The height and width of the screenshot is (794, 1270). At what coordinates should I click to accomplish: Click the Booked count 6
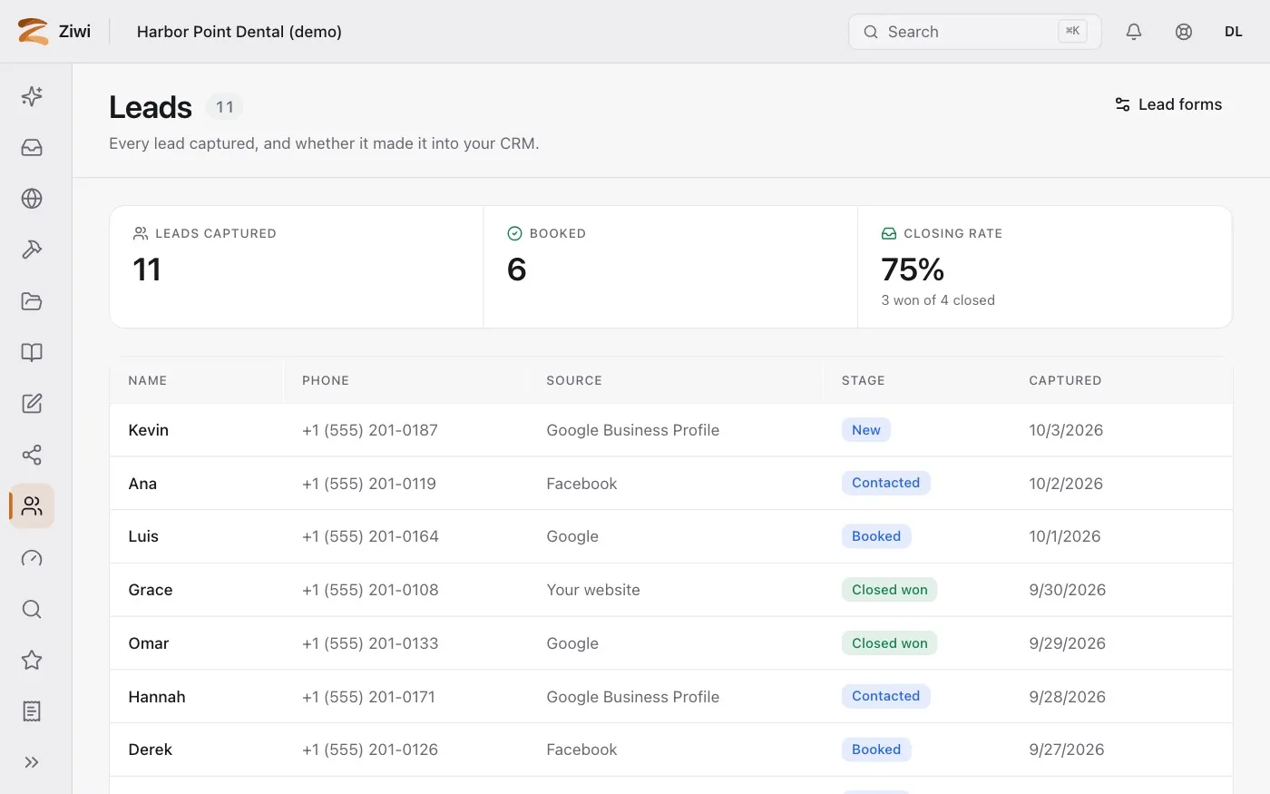pos(516,270)
